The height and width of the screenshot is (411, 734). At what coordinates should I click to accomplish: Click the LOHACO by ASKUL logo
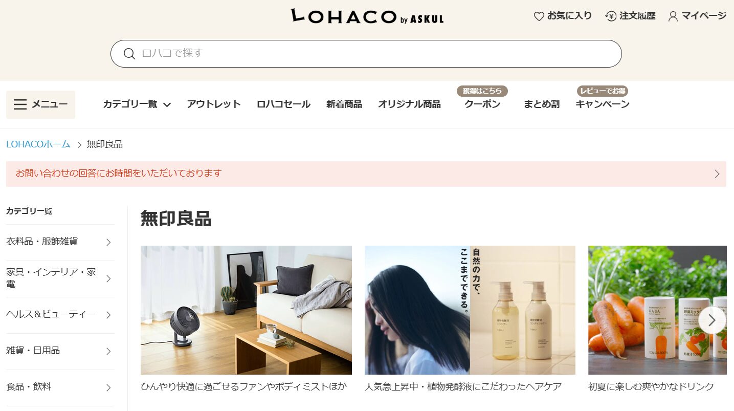[367, 16]
